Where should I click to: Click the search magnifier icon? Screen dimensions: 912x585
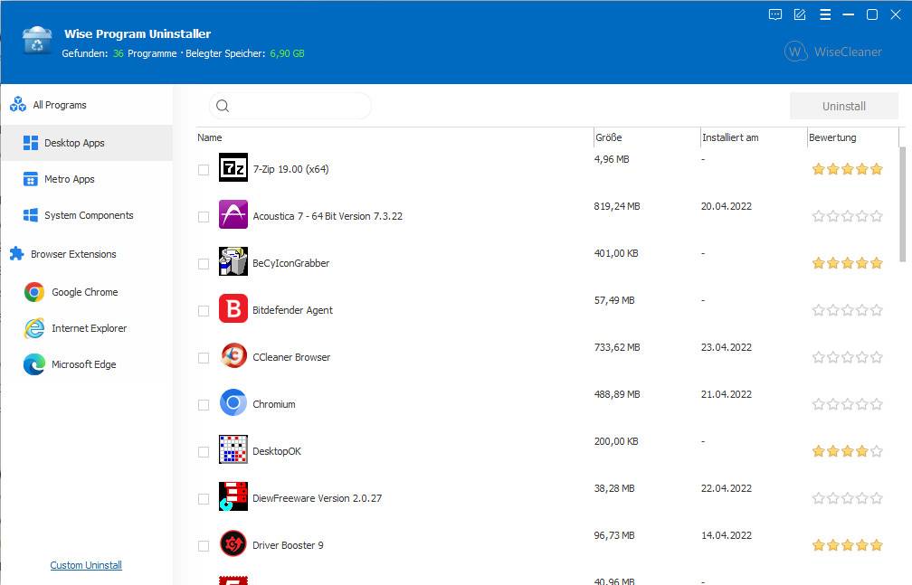coord(223,106)
